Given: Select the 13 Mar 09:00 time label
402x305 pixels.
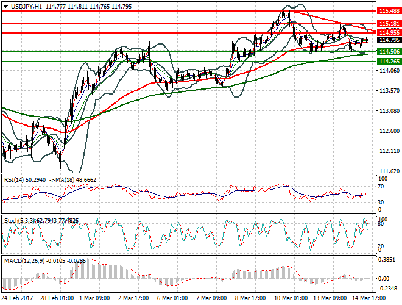Looking at the screenshot, I should [330, 298].
